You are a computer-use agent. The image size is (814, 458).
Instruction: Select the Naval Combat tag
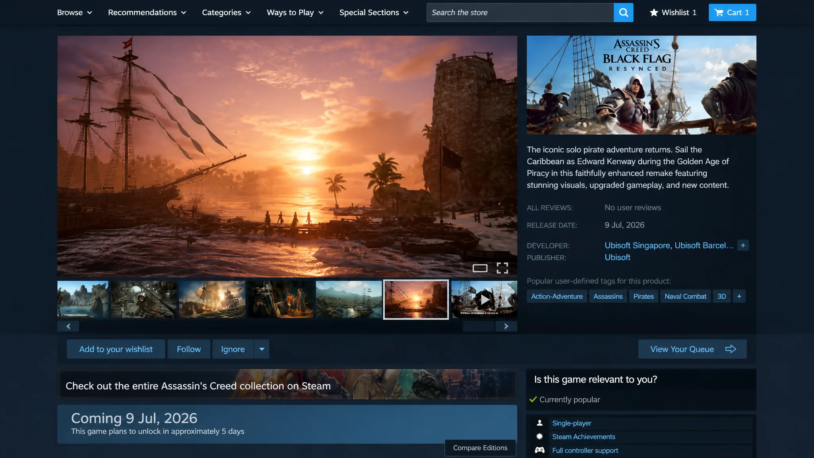(x=685, y=296)
